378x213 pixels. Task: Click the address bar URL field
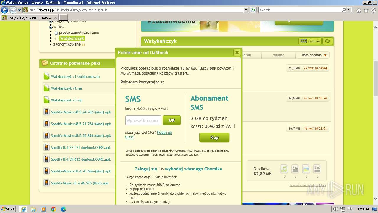pos(136,10)
